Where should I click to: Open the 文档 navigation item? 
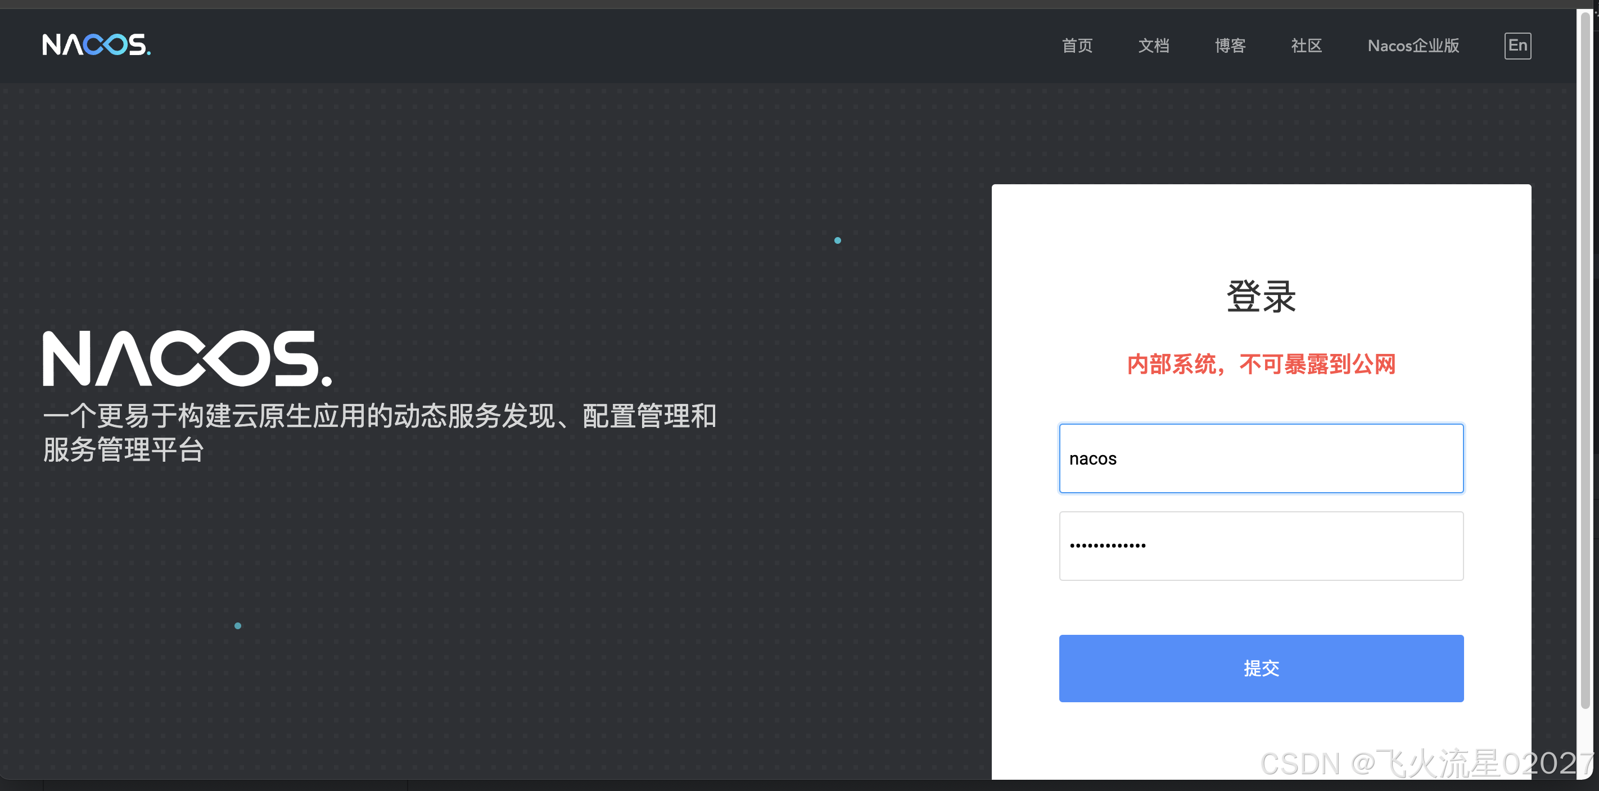(1153, 46)
